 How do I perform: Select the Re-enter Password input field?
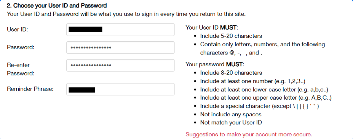point(120,66)
